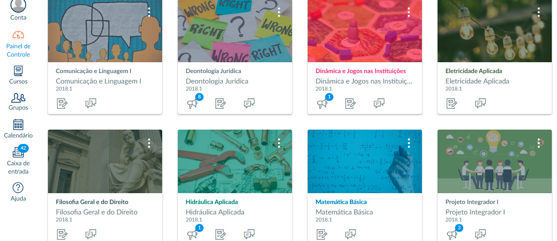Open announcements icon on Hidráulica Aplicada card
Viewport: 557px width, 241px height.
(x=192, y=235)
